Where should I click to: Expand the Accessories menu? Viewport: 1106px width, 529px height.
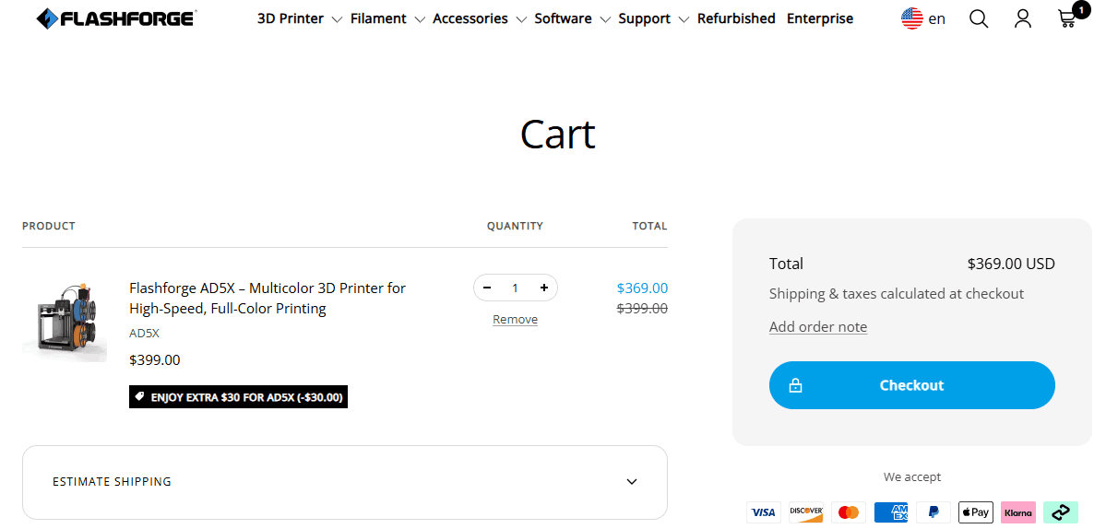tap(480, 19)
